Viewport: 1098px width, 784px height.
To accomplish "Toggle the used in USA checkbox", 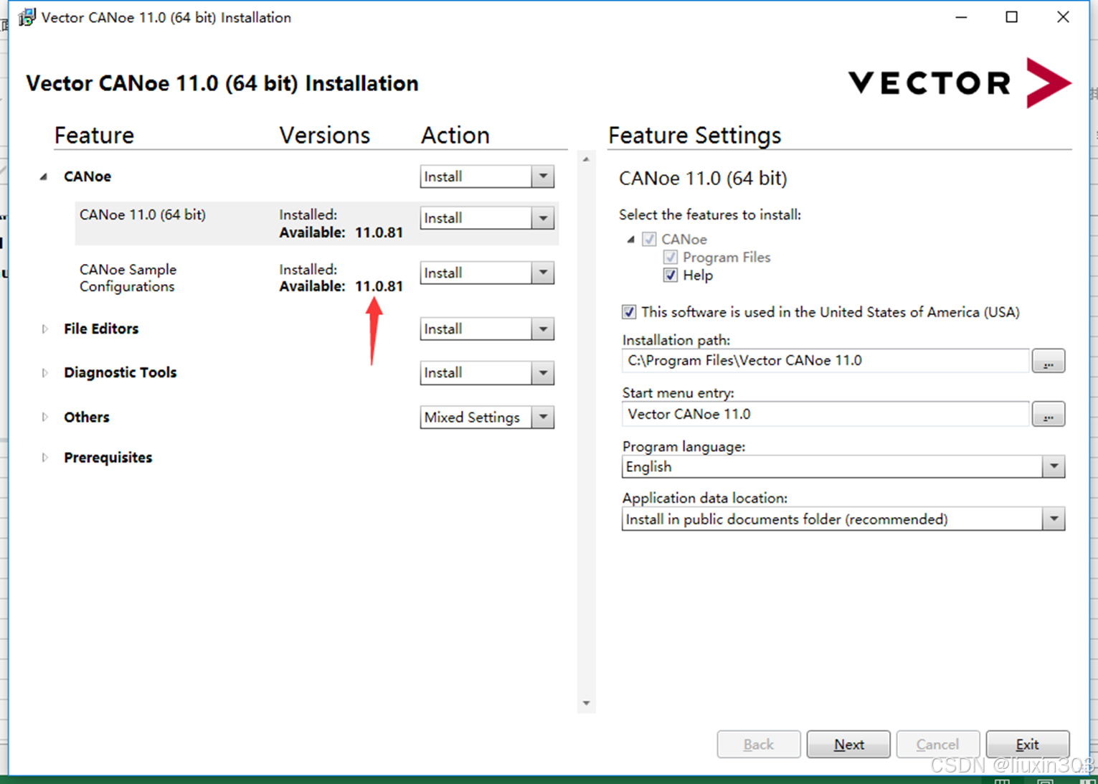I will (x=629, y=312).
